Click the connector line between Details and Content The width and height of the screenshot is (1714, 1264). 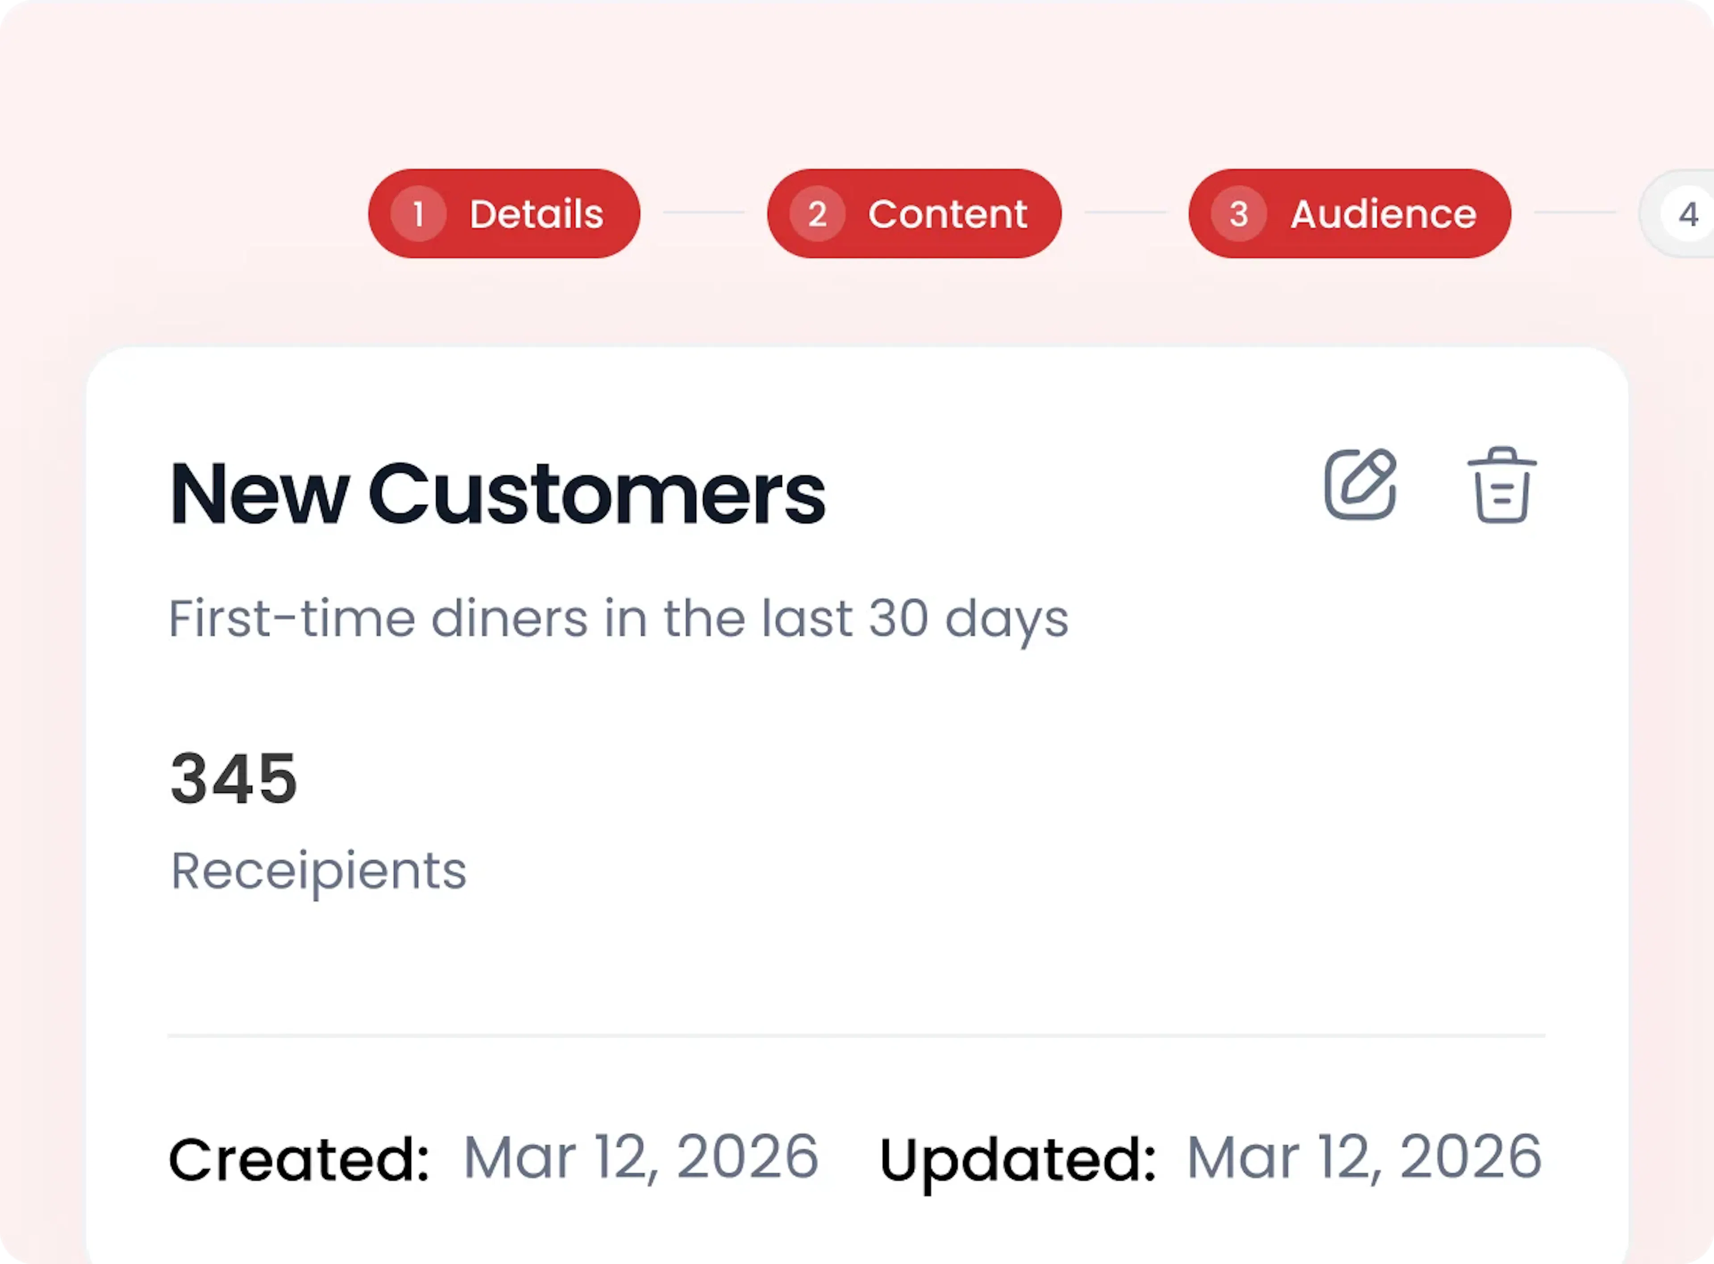coord(703,213)
